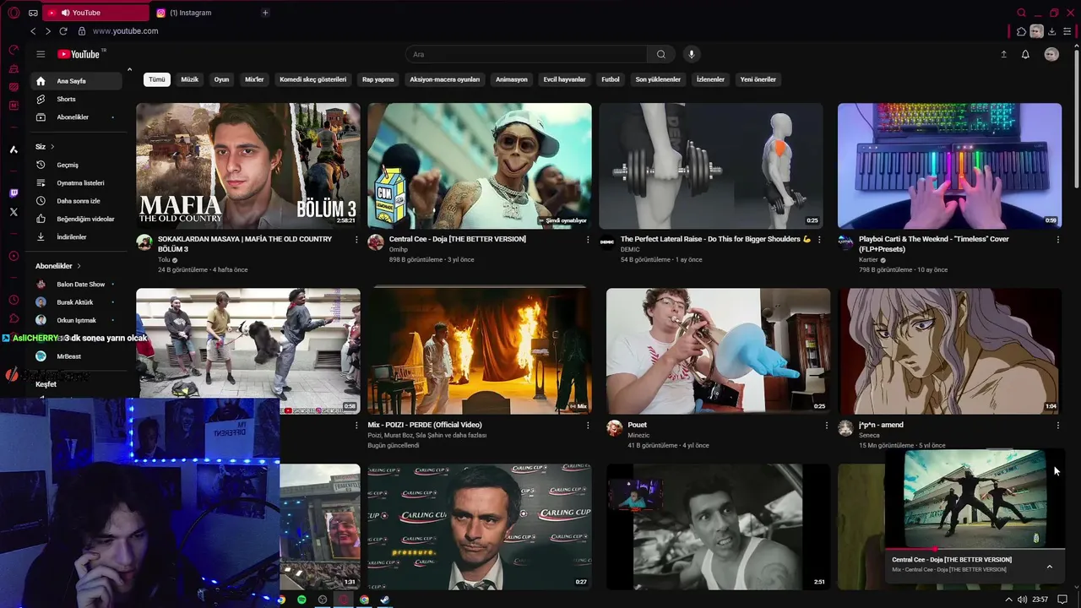Open the browser tab search magnifier
This screenshot has height=608, width=1081.
(x=1021, y=13)
